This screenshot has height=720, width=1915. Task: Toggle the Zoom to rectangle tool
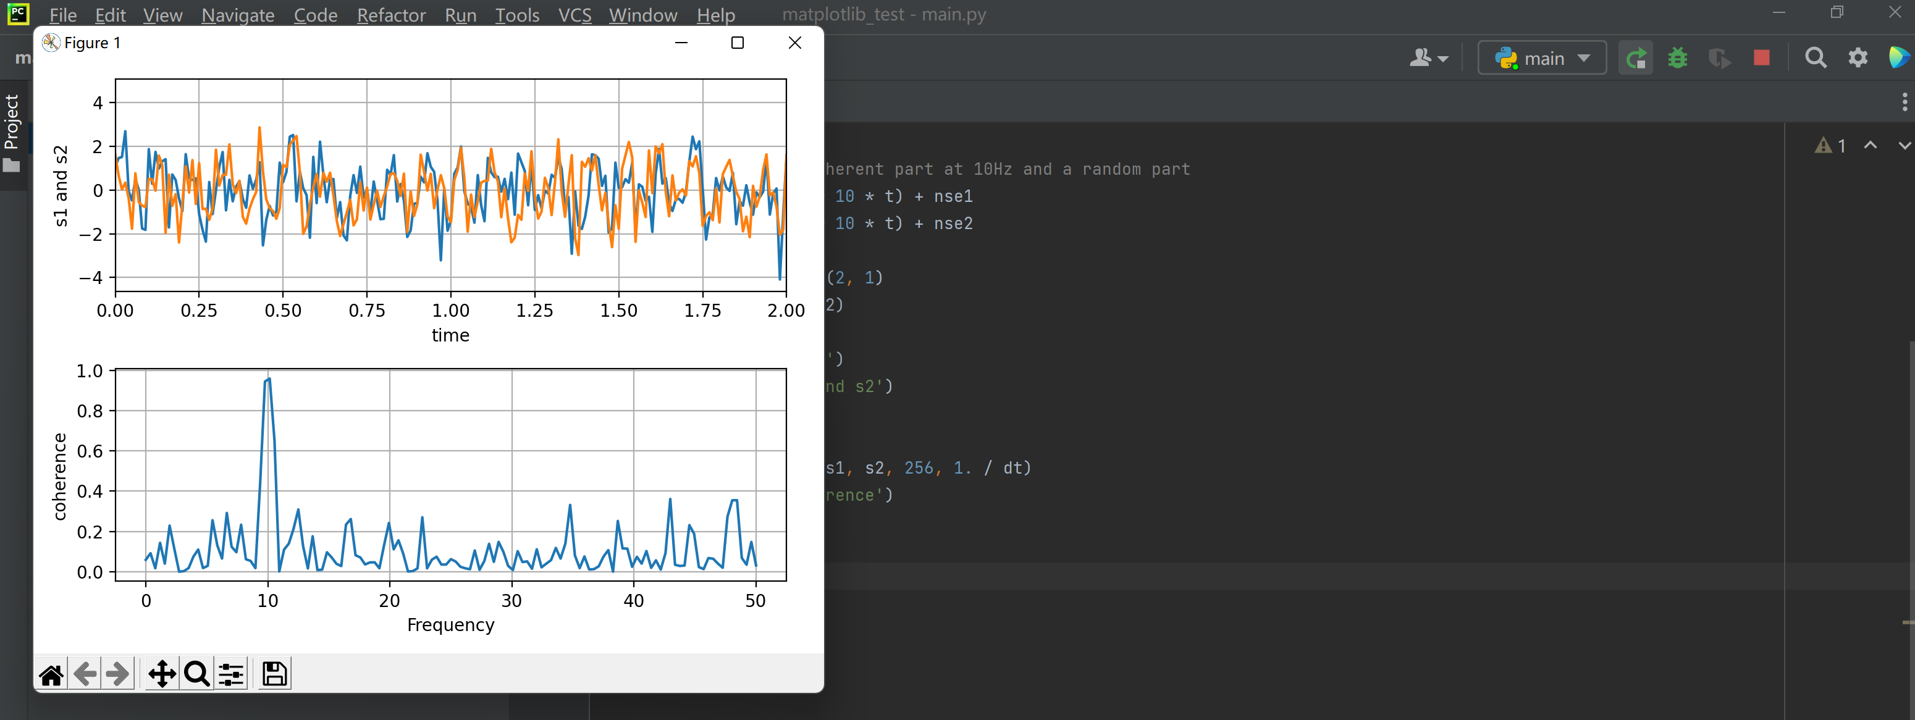coord(196,675)
